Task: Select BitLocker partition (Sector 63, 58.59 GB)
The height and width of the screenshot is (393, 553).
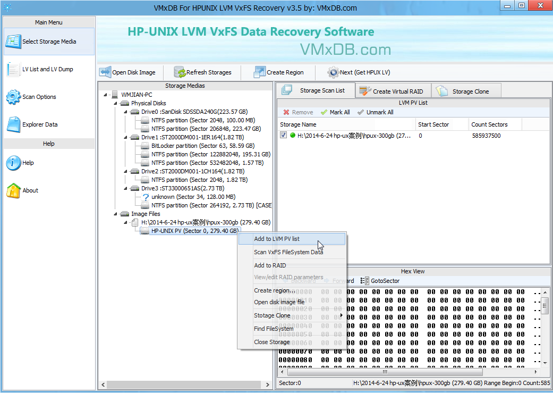Action: click(x=203, y=146)
